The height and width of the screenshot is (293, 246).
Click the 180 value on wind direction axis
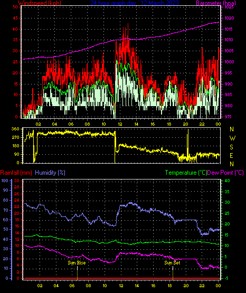point(15,146)
